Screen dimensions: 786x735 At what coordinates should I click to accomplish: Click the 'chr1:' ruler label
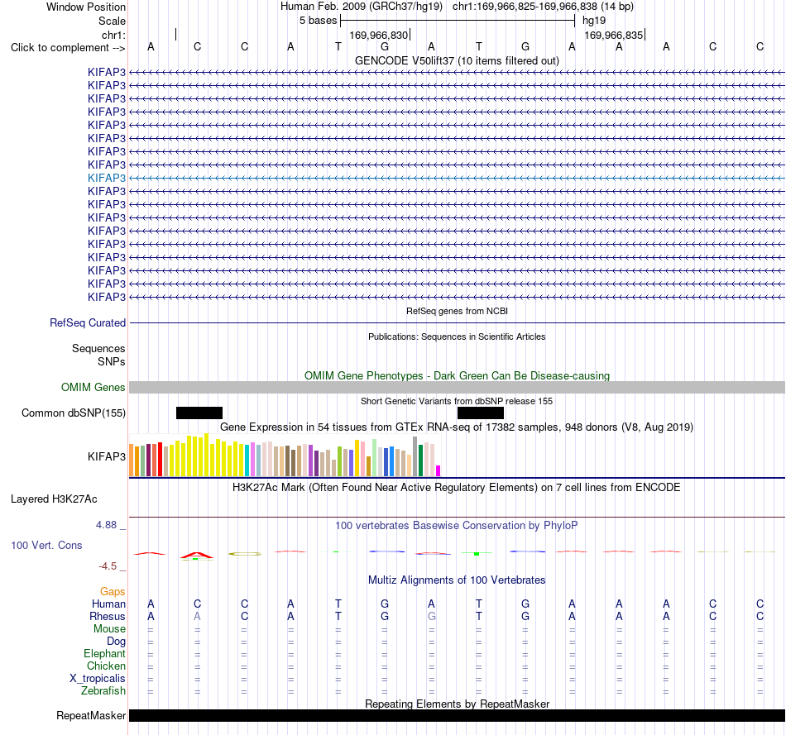[x=113, y=35]
